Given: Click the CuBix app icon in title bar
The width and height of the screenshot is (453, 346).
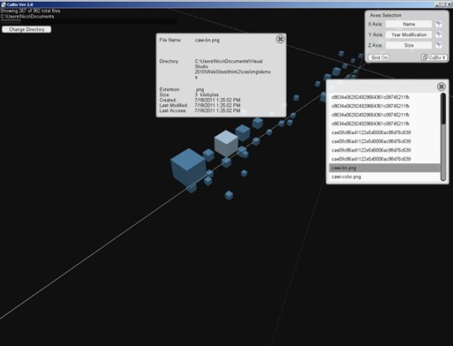Looking at the screenshot, I should (3, 4).
